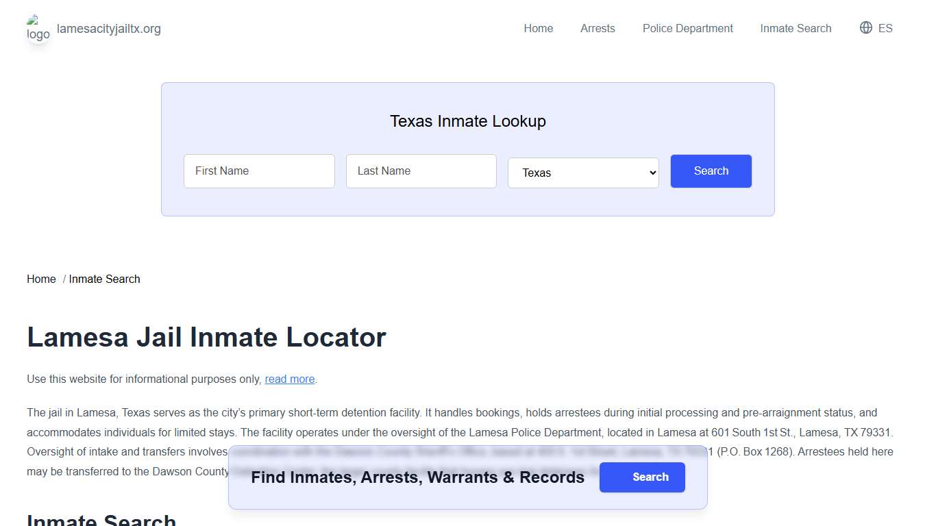The width and height of the screenshot is (936, 526).
Task: Follow the Home breadcrumb link
Action: coord(41,279)
